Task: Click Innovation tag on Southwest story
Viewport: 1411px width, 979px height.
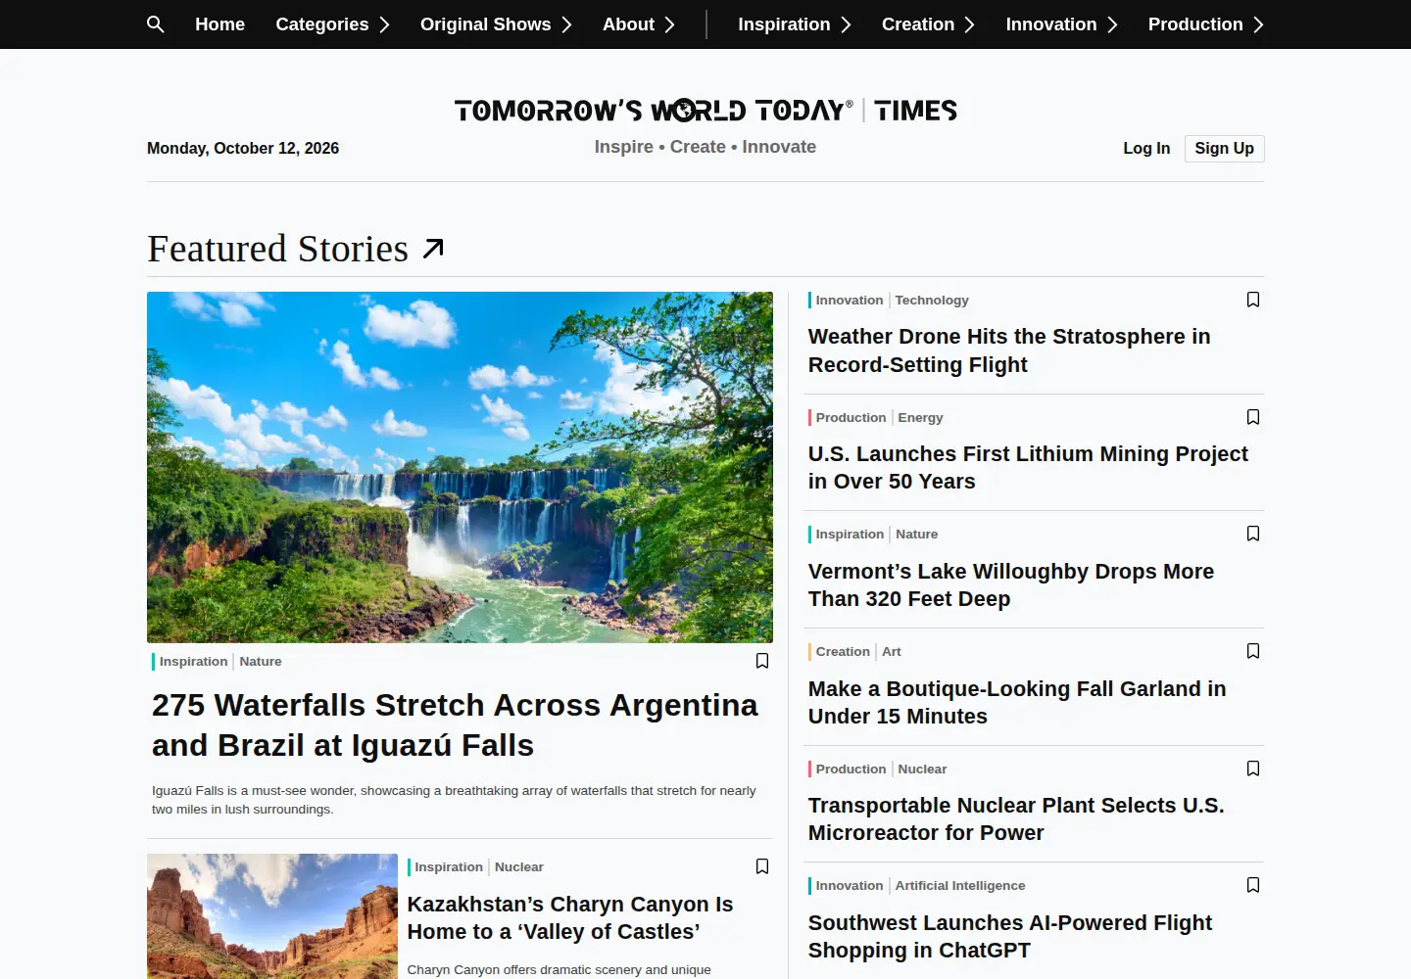Action: pyautogui.click(x=850, y=885)
